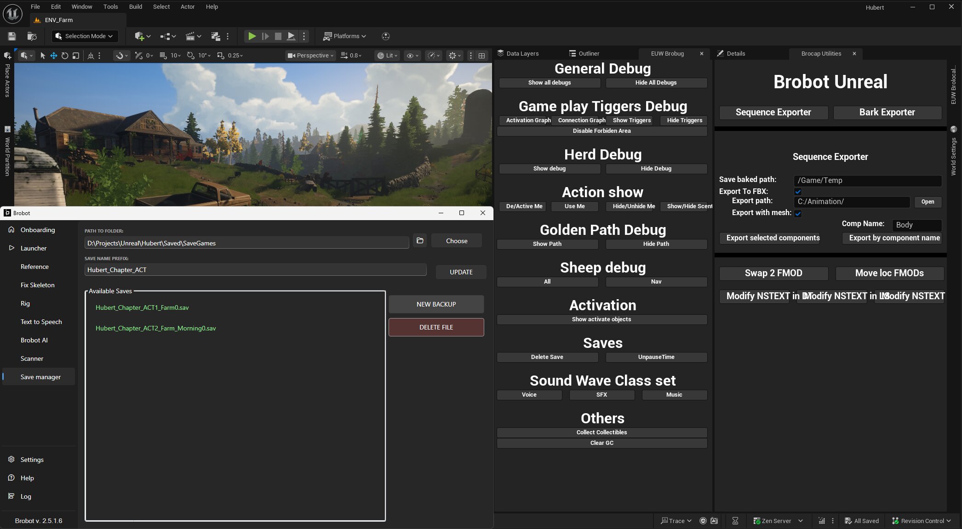Click Disable Forbiden Area button

coord(602,131)
